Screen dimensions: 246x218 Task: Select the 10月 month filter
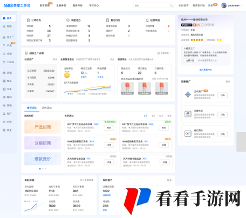click(x=161, y=116)
